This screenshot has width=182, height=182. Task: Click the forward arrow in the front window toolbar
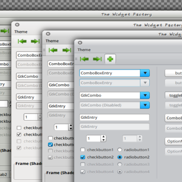[97, 59]
